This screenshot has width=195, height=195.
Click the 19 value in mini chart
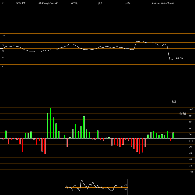[x=126, y=185]
